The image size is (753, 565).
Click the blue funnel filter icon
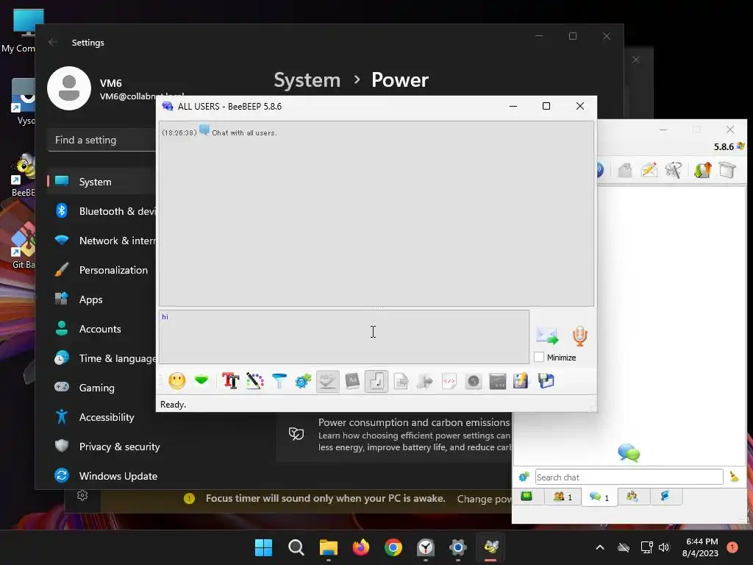coord(279,381)
